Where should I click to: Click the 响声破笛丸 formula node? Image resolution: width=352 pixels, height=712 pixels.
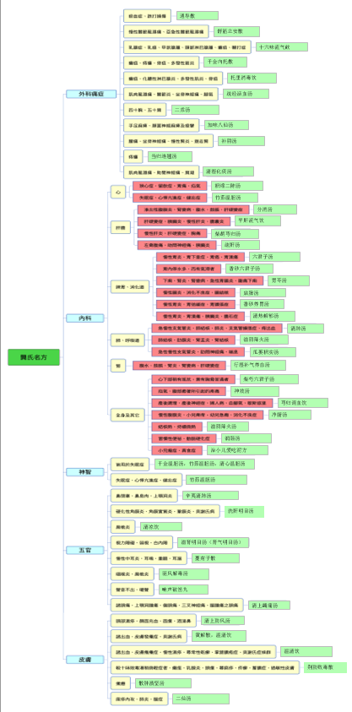182,590
